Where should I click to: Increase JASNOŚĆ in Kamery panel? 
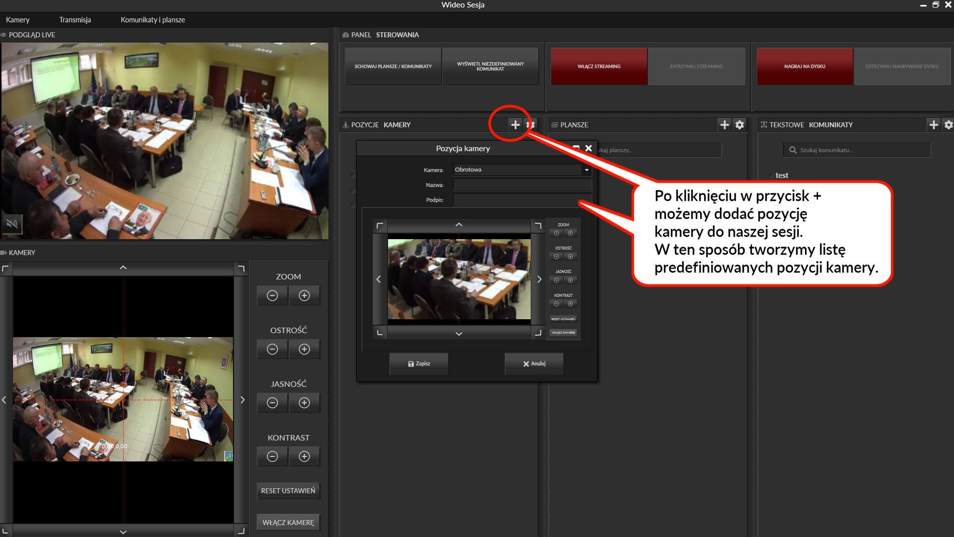[304, 403]
